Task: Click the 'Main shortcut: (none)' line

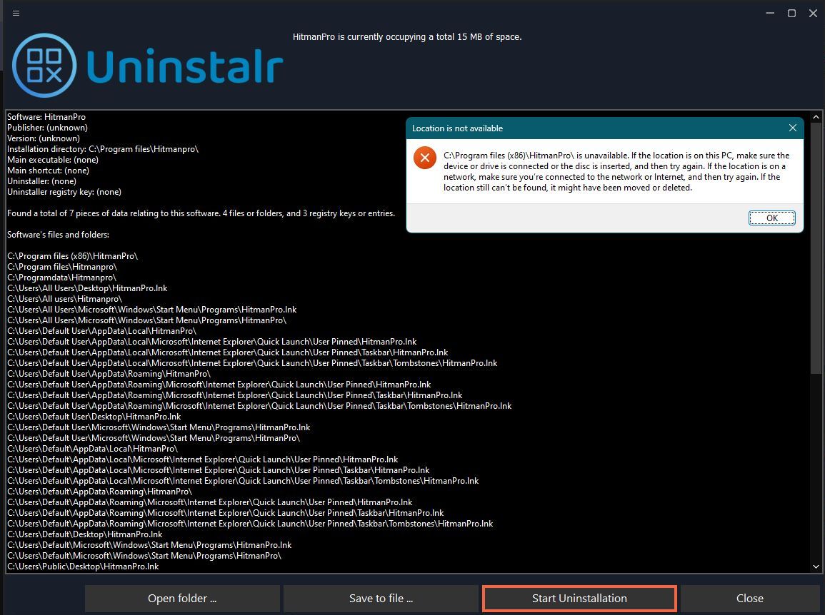Action: click(x=48, y=171)
